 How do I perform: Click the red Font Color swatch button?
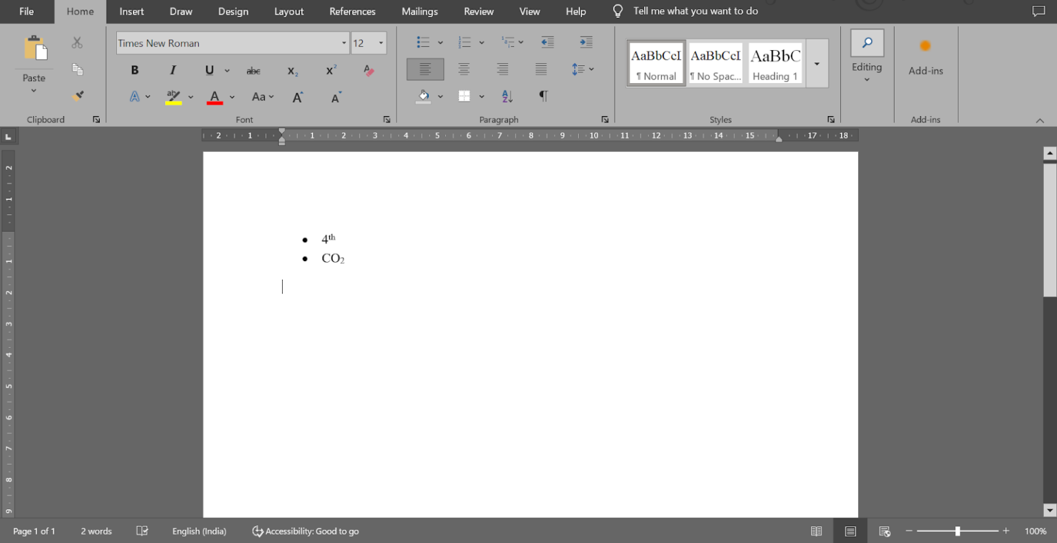pos(215,97)
